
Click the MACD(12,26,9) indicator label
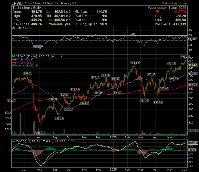(x=28, y=141)
